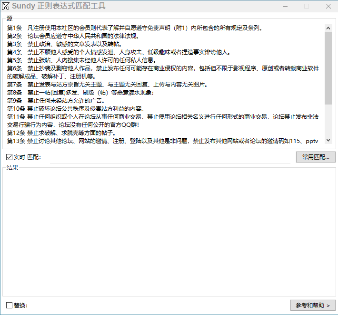Click the text 的破解成品、破解补丁、注册机等
The height and width of the screenshot is (315, 338).
(x=51, y=76)
